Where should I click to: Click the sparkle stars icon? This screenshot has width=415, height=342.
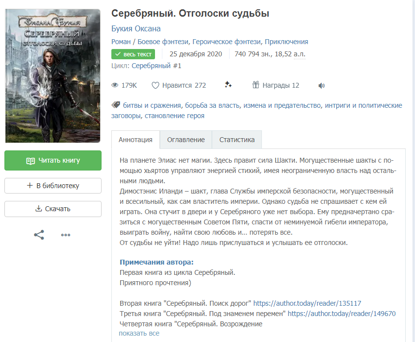coord(228,85)
